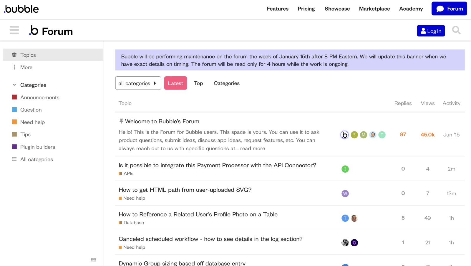The width and height of the screenshot is (471, 266).
Task: Click Need help tag under Canceled workflow topic
Action: click(x=132, y=247)
